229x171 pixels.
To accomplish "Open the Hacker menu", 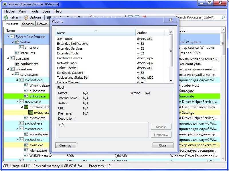I will [x=10, y=11].
